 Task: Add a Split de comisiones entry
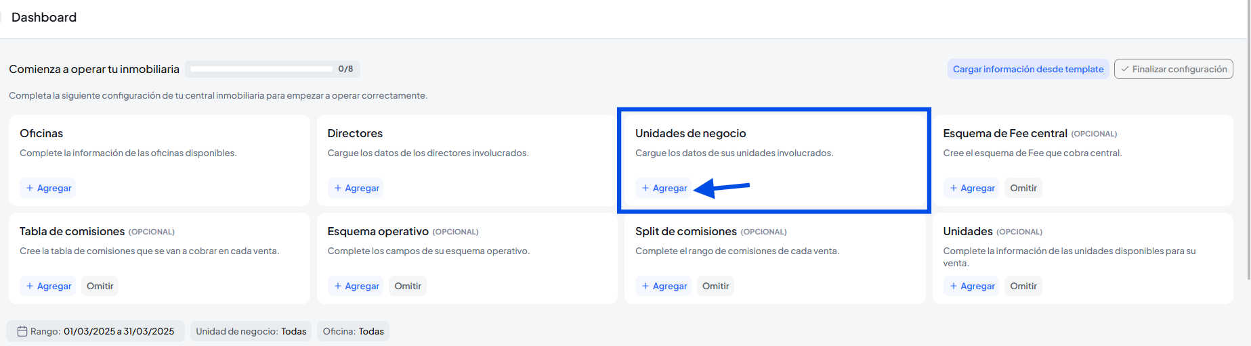(664, 286)
